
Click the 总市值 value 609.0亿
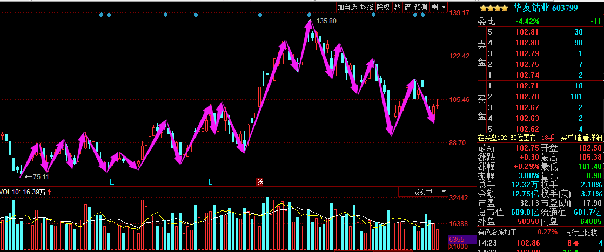[x=526, y=213]
